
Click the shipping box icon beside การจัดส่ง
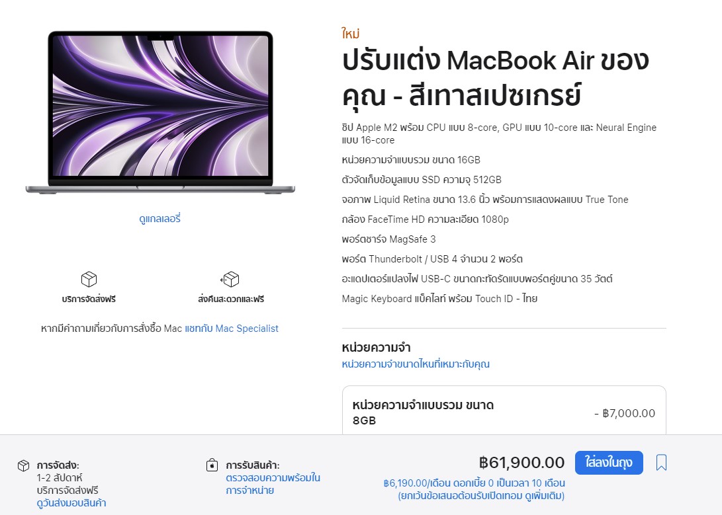(23, 465)
